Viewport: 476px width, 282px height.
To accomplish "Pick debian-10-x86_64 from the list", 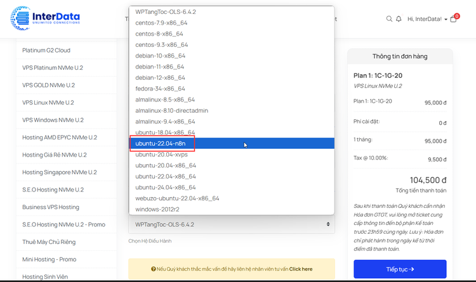I will (231, 56).
